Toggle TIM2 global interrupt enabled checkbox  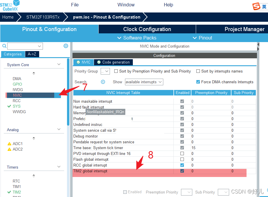(x=182, y=171)
